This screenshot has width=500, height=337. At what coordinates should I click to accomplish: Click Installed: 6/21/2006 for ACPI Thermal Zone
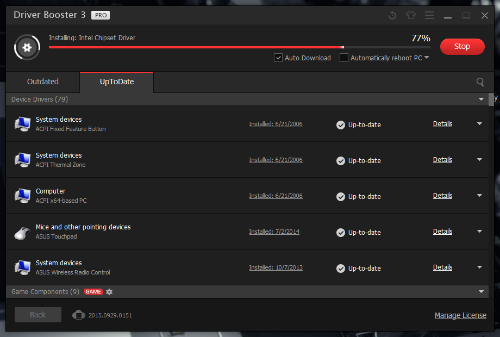(x=276, y=160)
